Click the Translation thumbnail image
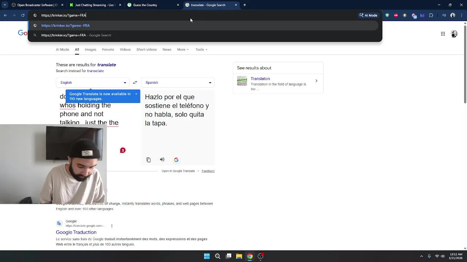 (x=242, y=81)
